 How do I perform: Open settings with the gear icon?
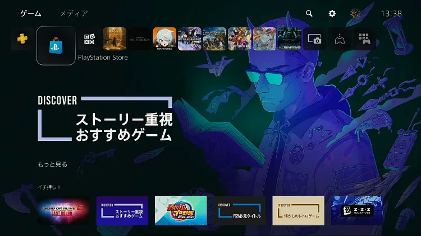[x=332, y=13]
